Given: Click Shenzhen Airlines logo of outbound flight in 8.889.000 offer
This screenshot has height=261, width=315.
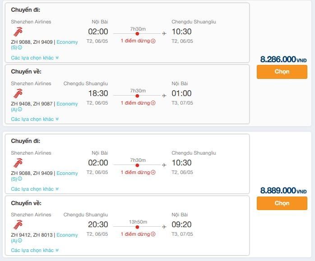Looking at the screenshot, I should tap(17, 163).
